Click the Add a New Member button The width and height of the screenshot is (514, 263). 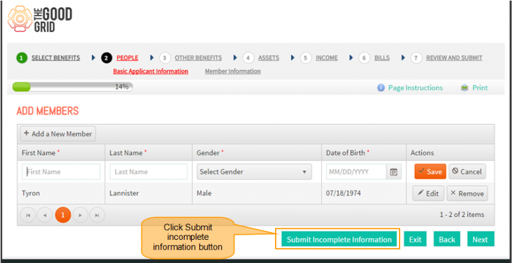(58, 134)
